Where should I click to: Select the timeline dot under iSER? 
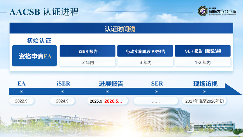(63, 92)
